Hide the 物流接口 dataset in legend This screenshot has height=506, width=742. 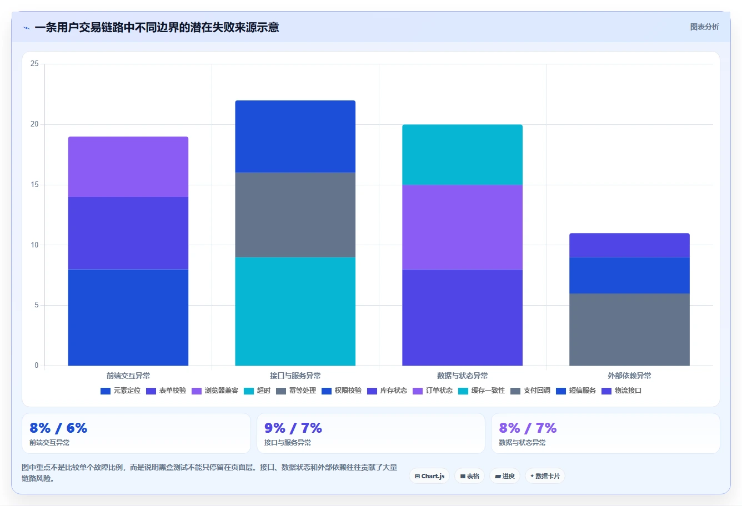pos(621,391)
